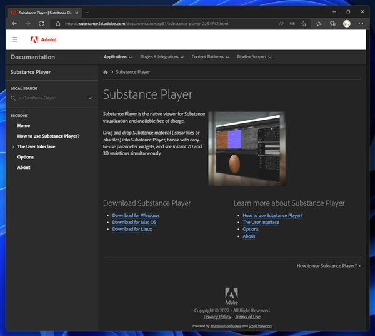Screen dimensions: 375x336
Task: Open the Substance Player screenshot thumbnail
Action: tap(247, 149)
